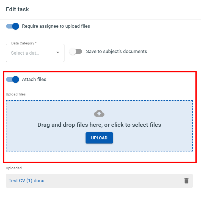Click the 'Upload files' section label
201x197 pixels.
[x=16, y=94]
